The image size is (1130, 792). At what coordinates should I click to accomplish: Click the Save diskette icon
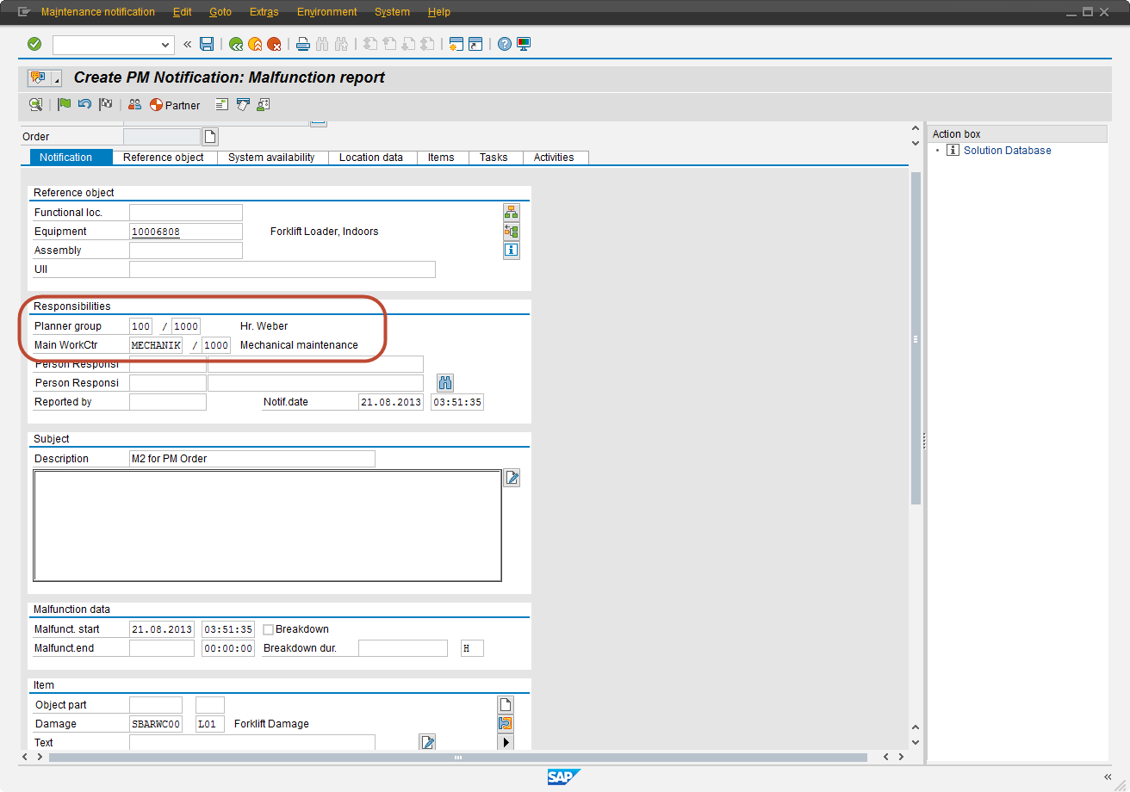click(207, 44)
